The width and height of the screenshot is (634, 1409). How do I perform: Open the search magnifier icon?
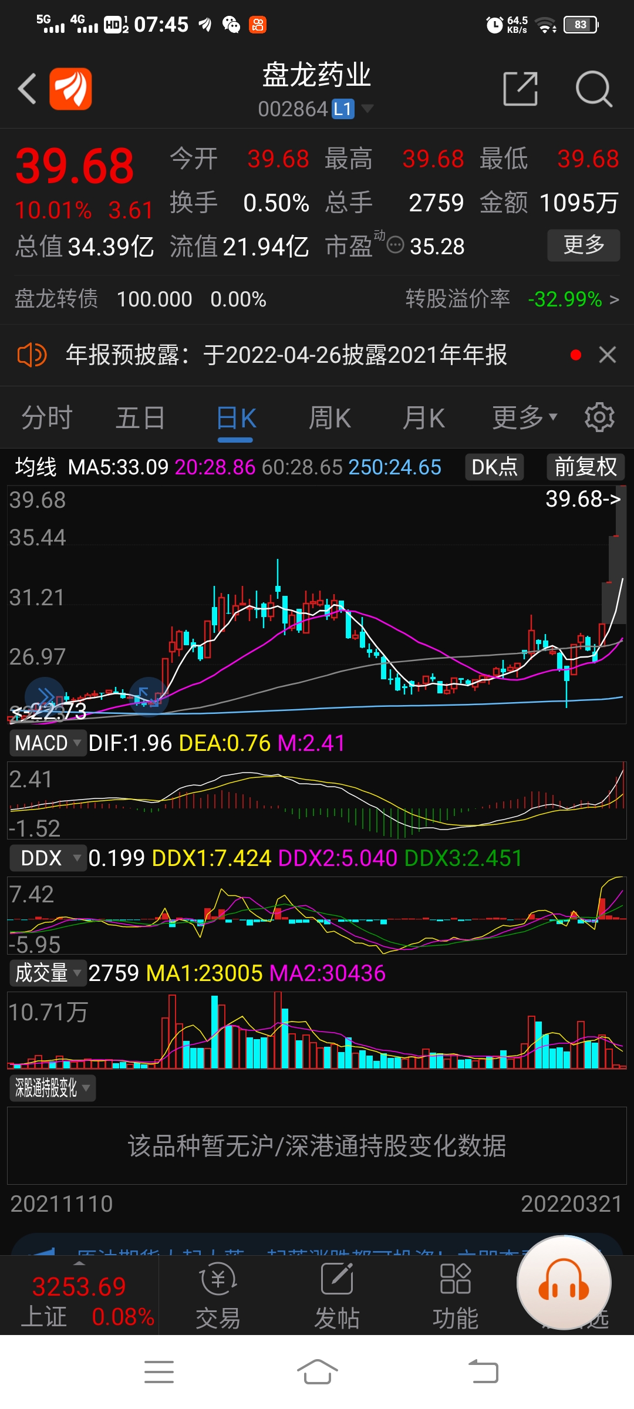coord(593,89)
